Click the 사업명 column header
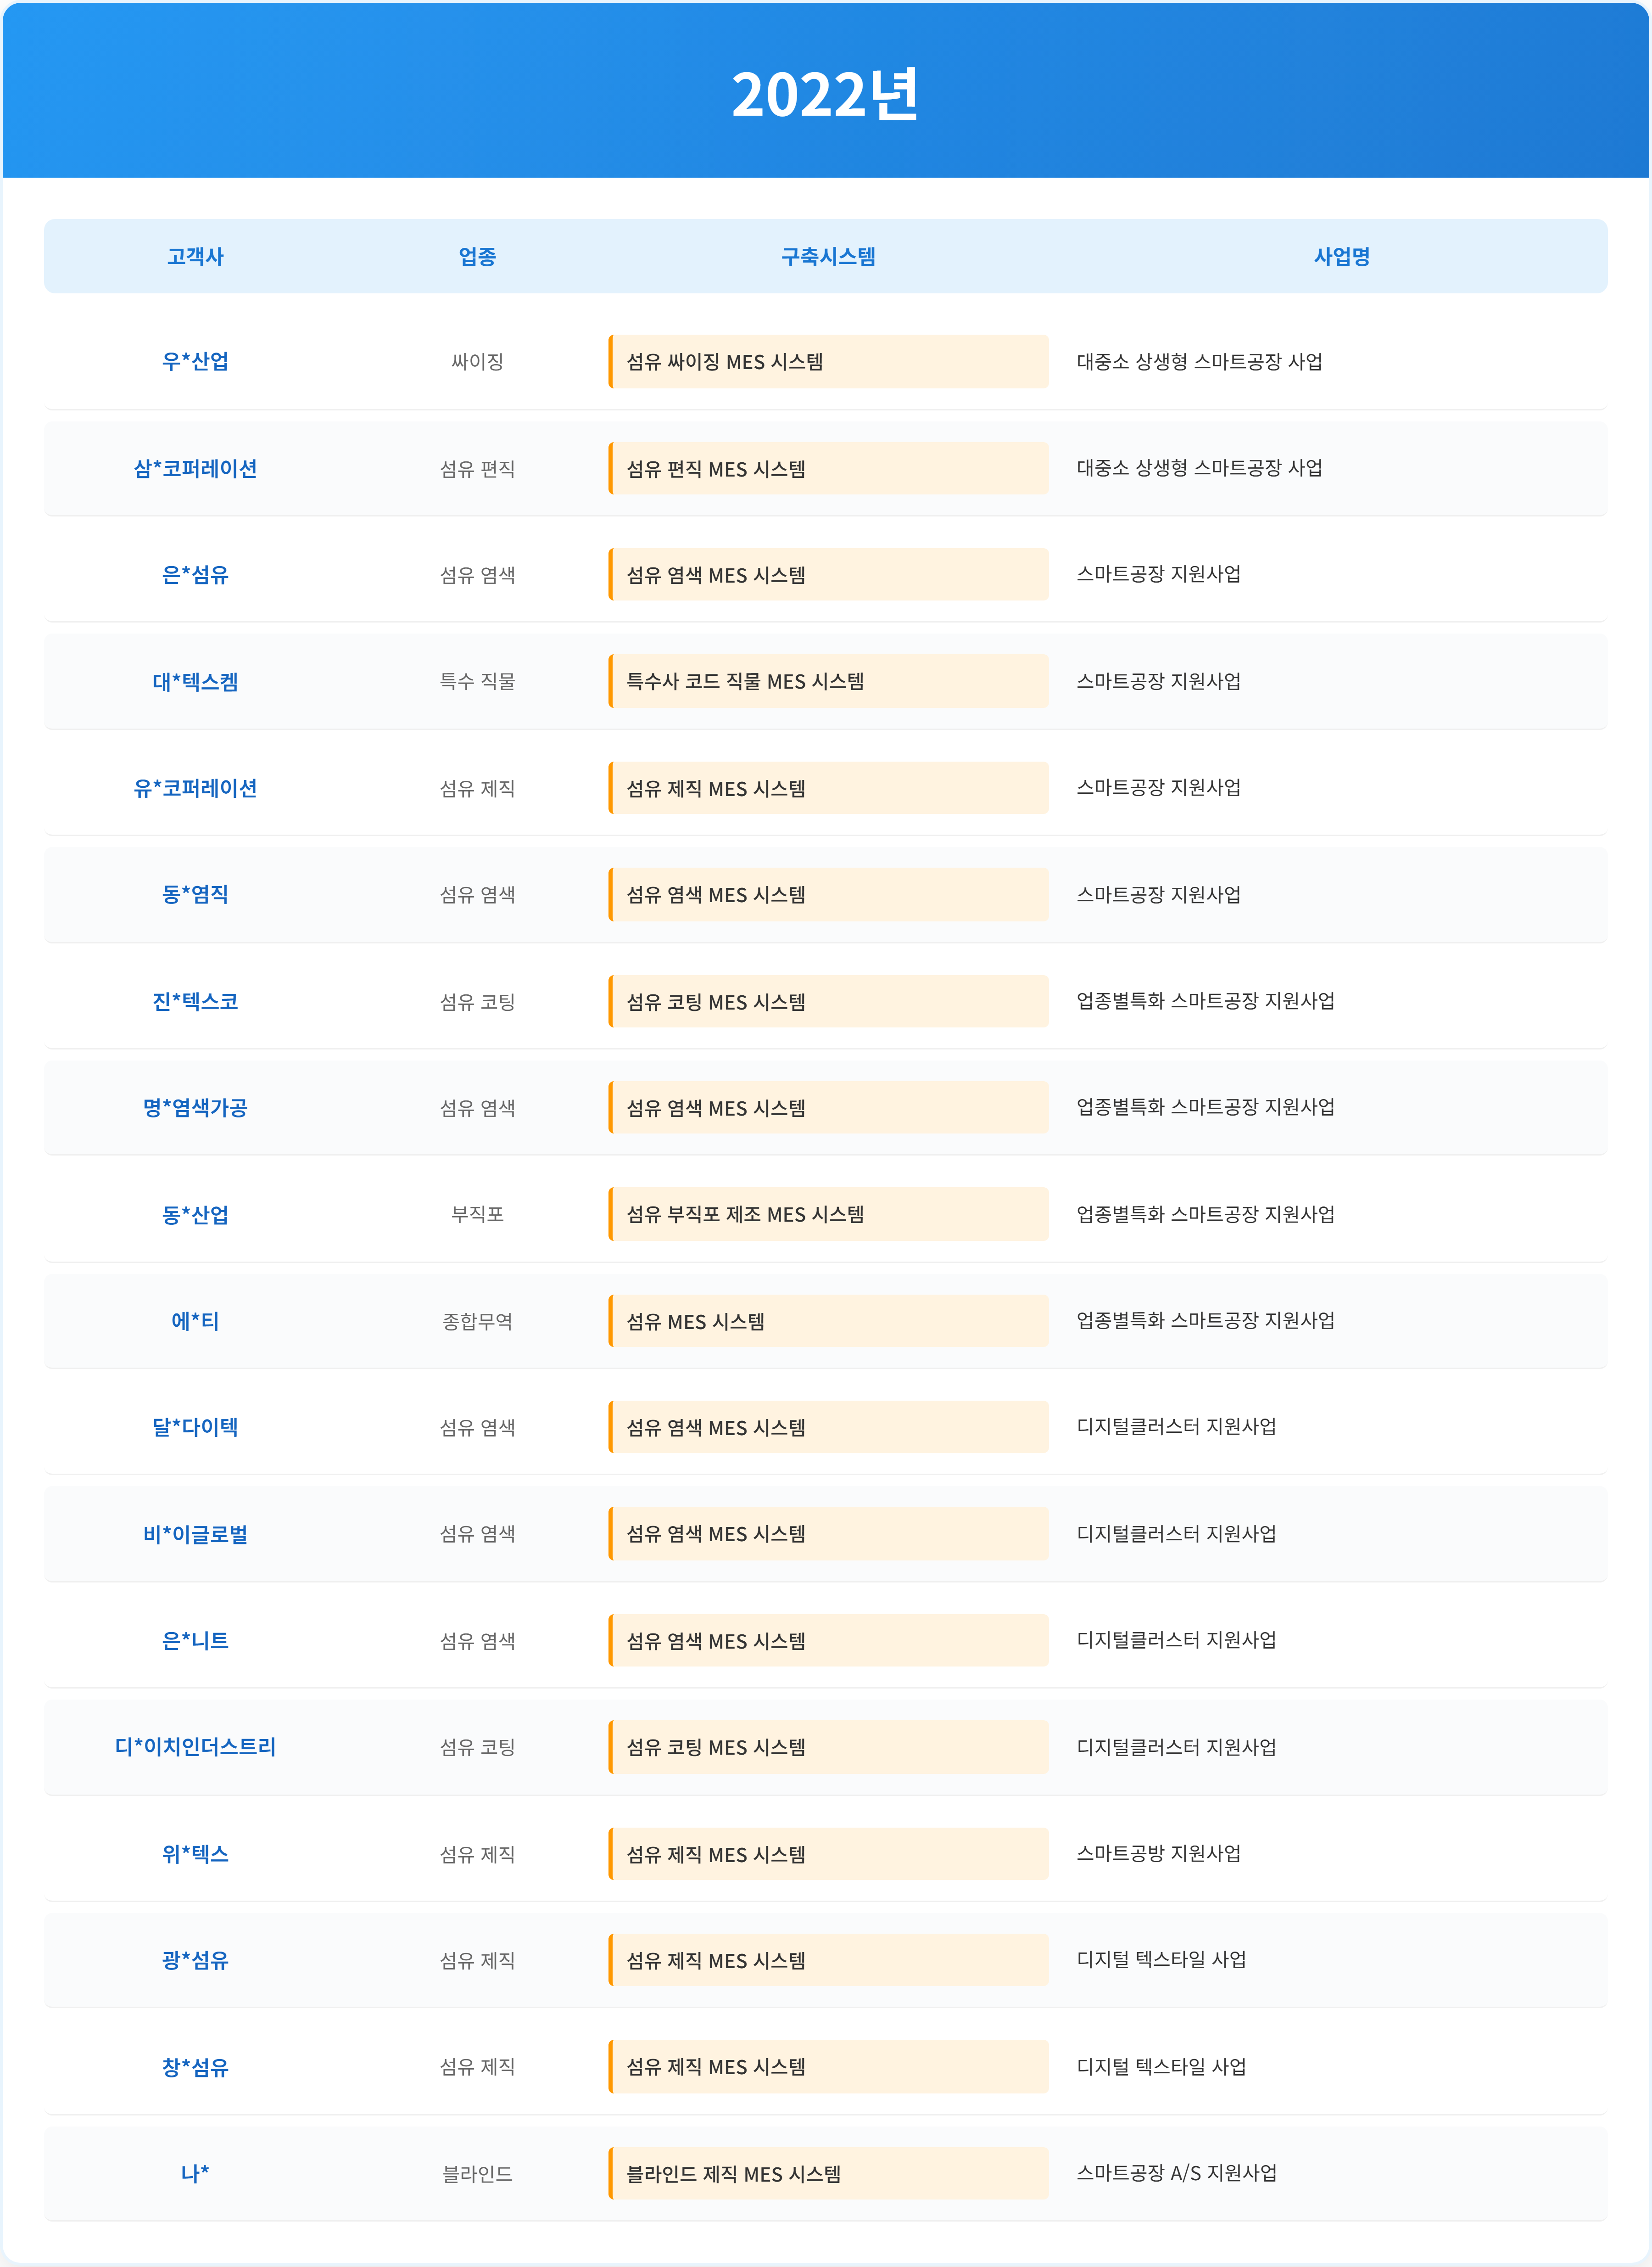Image resolution: width=1652 pixels, height=2267 pixels. [1341, 256]
